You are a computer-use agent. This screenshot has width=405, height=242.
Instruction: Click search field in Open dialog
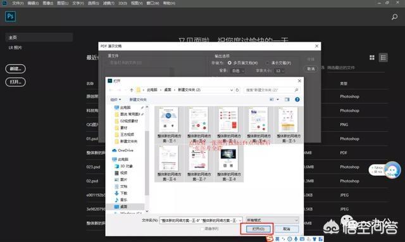[x=271, y=90]
